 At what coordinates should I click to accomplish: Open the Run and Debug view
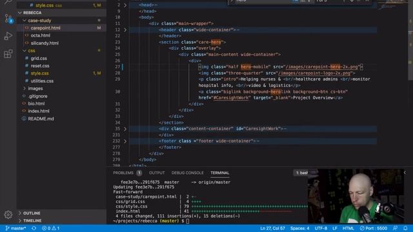coord(8,36)
